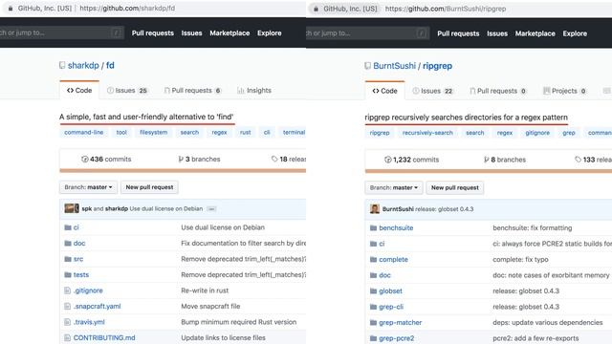Image resolution: width=612 pixels, height=344 pixels.
Task: Open Branch: master dropdown in fd repo
Action: click(x=88, y=187)
